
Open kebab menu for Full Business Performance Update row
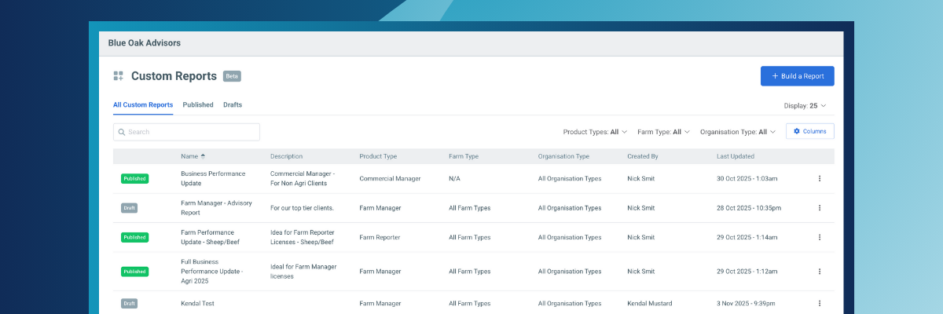tap(820, 271)
